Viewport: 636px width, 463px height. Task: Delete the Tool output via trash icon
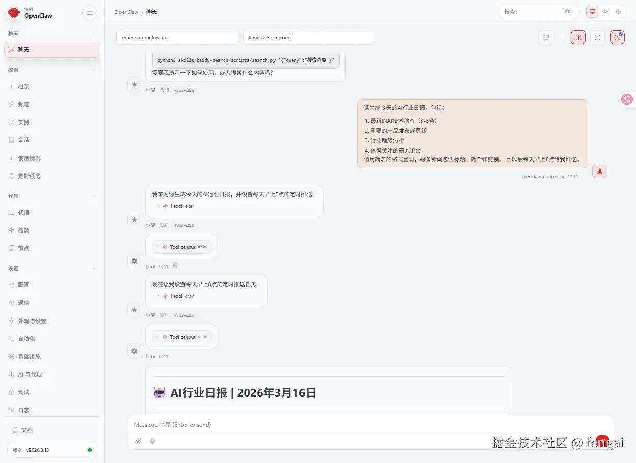pyautogui.click(x=175, y=265)
